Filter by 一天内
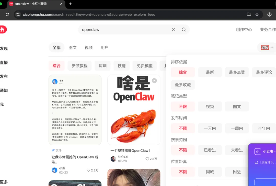The height and width of the screenshot is (186, 276). (210, 128)
